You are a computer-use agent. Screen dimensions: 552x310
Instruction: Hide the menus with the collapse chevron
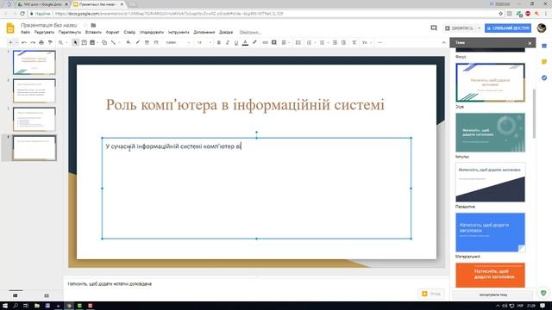tap(443, 42)
